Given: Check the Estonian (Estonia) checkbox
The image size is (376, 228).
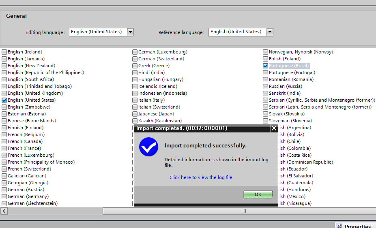Looking at the screenshot, I should click(4, 114).
